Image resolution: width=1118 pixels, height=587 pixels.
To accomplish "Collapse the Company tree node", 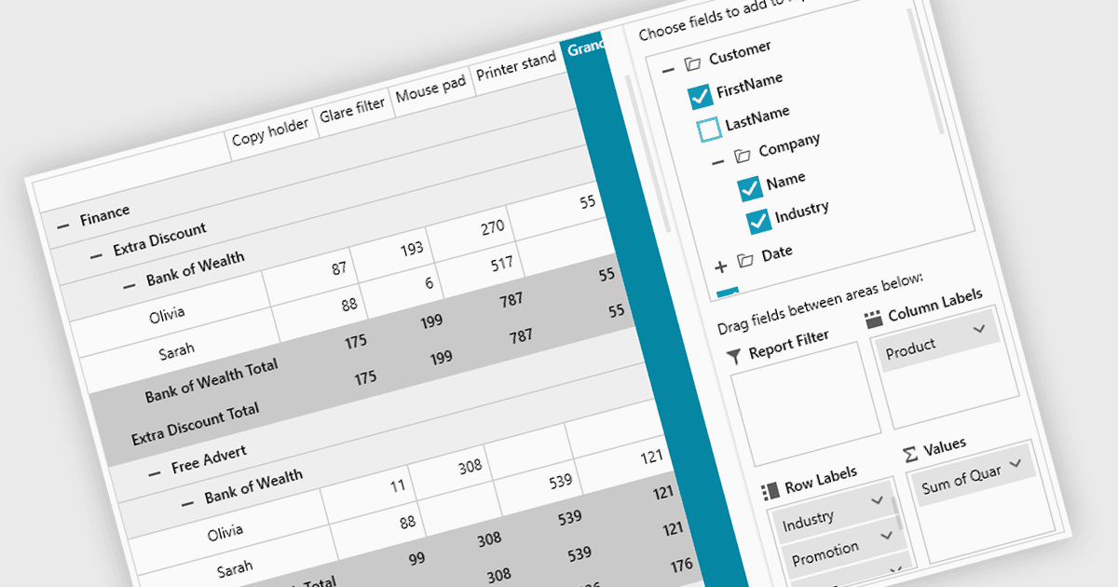I will pyautogui.click(x=717, y=161).
